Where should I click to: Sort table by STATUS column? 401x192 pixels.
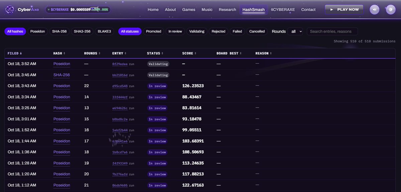pos(155,53)
